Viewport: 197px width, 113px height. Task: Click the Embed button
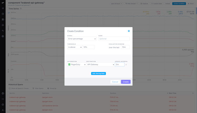(168, 4)
